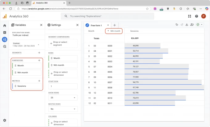Open the browser three-dot menu
This screenshot has width=210, height=127.
click(x=201, y=9)
